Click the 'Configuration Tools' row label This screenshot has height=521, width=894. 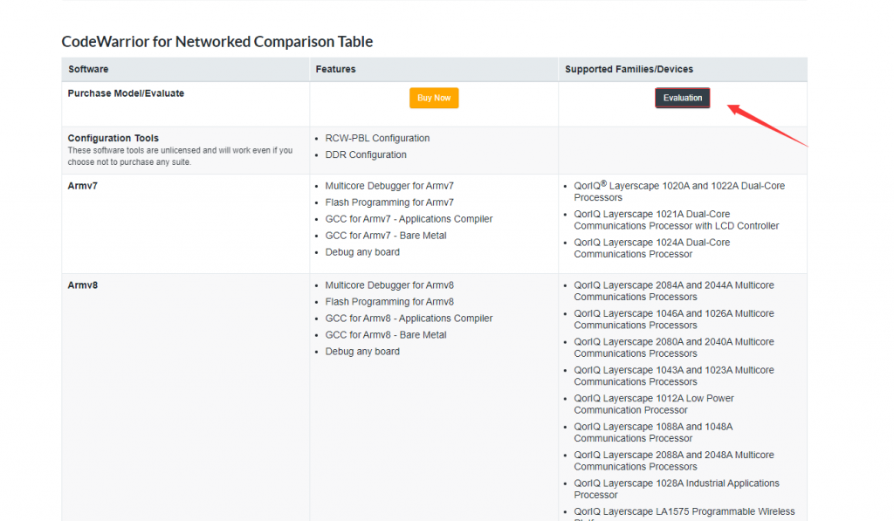[113, 138]
